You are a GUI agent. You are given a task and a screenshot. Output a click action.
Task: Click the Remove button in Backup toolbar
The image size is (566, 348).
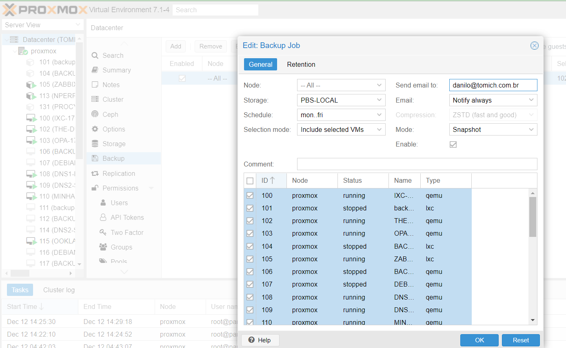(x=211, y=46)
